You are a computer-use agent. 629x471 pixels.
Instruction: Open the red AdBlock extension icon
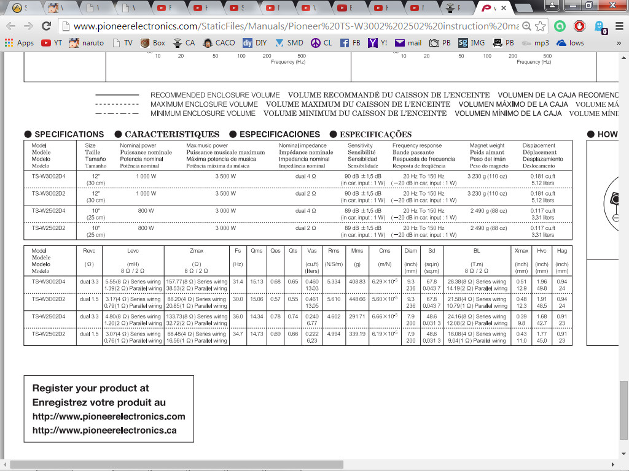[x=579, y=26]
